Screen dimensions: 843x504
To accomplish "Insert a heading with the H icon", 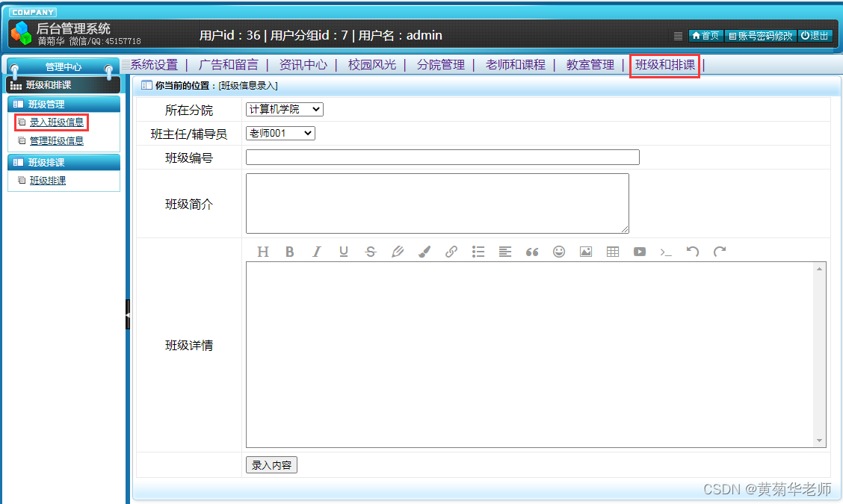I will [x=263, y=252].
